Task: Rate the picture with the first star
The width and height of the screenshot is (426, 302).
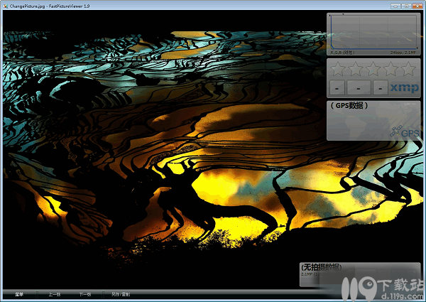Action: point(338,69)
